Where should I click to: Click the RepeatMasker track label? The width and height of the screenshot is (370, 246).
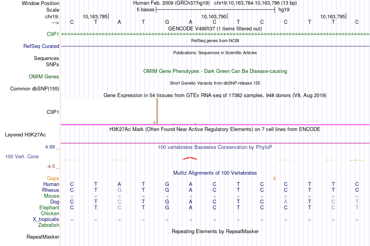pyautogui.click(x=43, y=237)
